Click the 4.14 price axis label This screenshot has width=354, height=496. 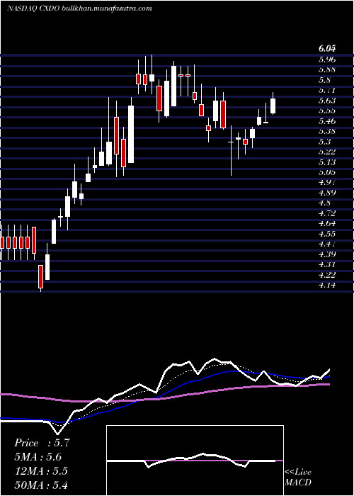(327, 285)
